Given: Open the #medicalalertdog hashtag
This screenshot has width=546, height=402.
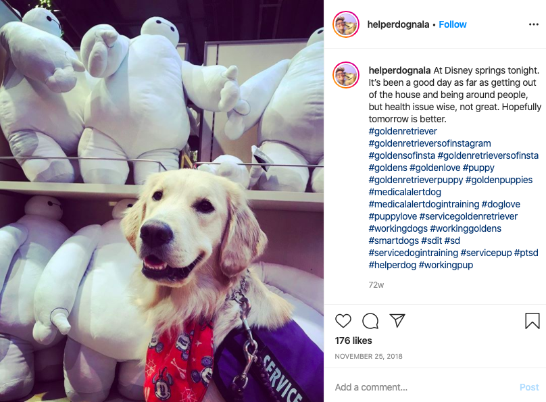Looking at the screenshot, I should pos(405,192).
